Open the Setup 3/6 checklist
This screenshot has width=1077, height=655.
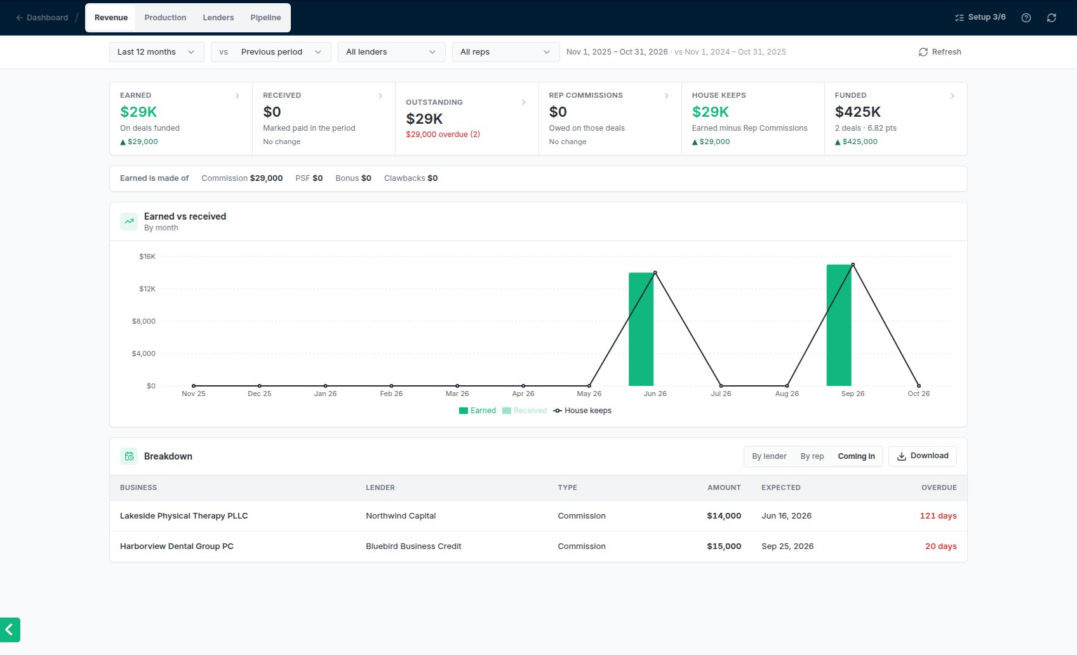(980, 17)
